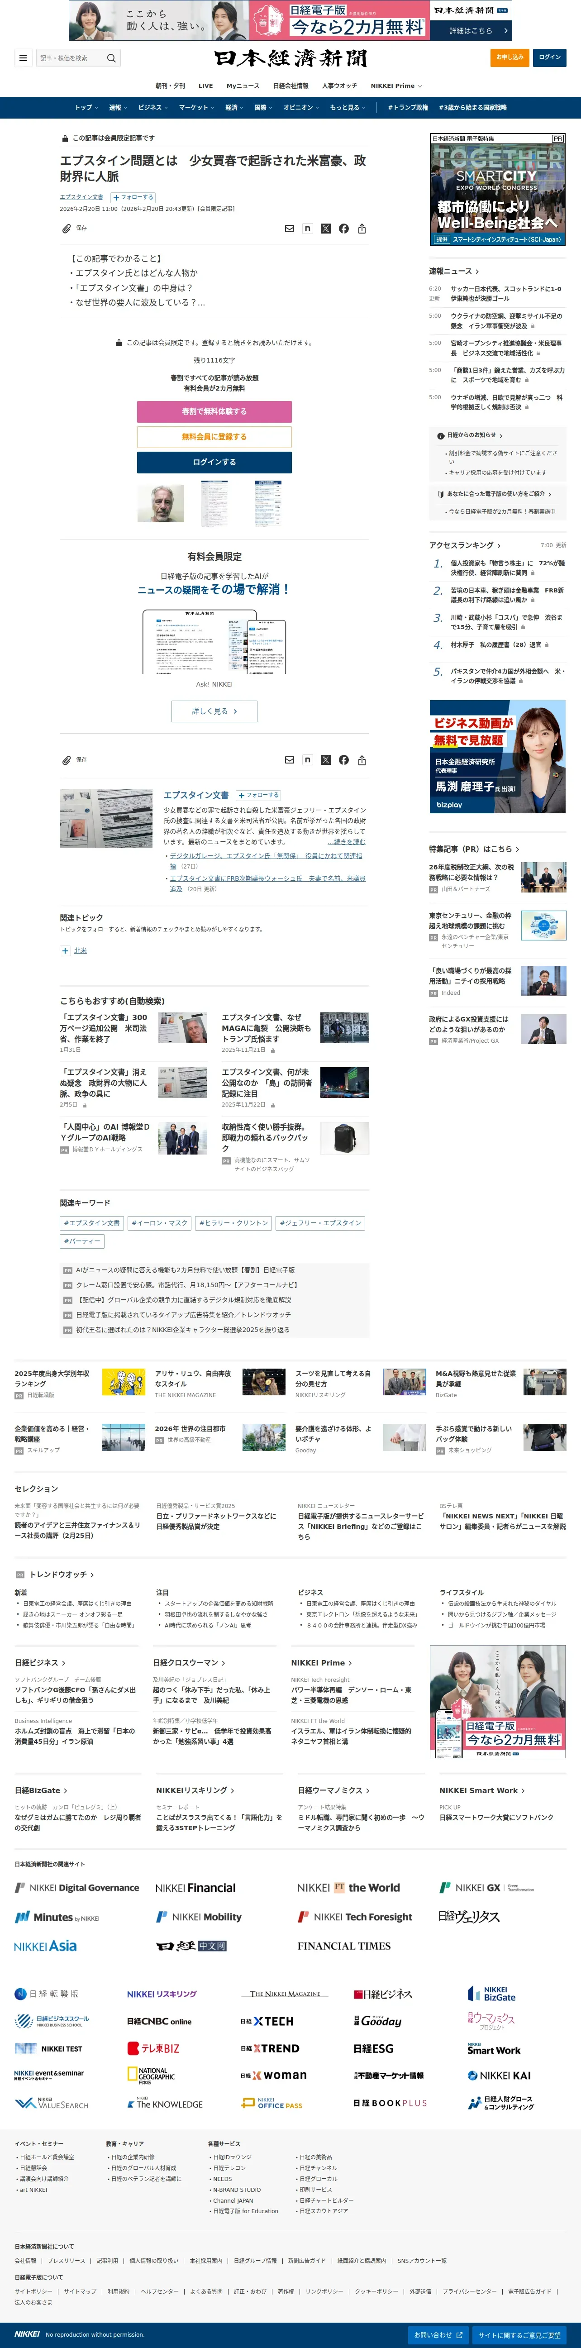Open NIKKEI Mobility logo link
The width and height of the screenshot is (581, 2348).
click(x=199, y=1917)
